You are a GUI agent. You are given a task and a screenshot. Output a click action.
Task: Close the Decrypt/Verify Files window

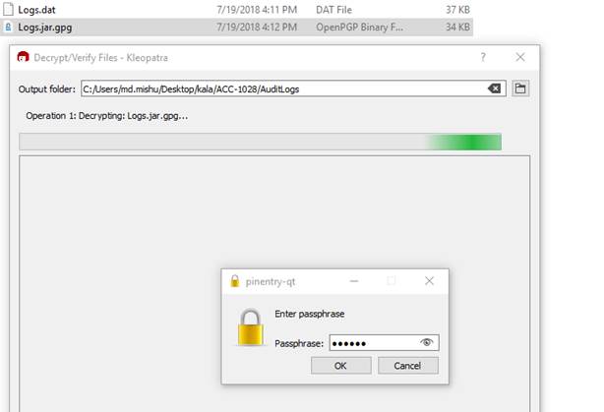(x=520, y=57)
